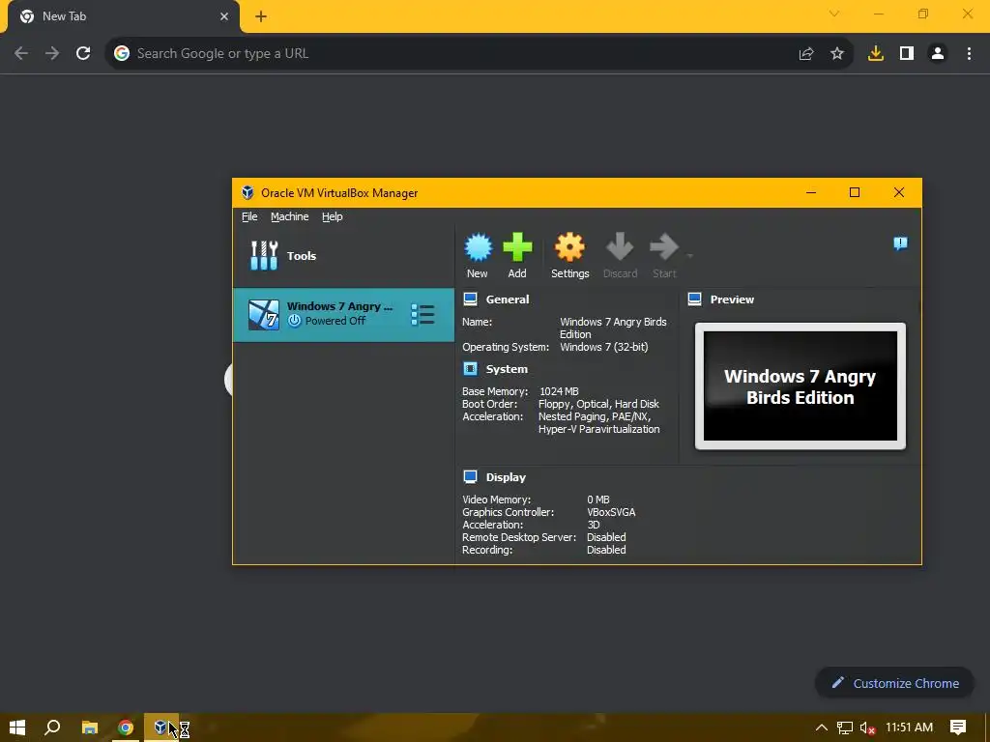Reload the Chrome page
The image size is (990, 742).
coord(83,54)
